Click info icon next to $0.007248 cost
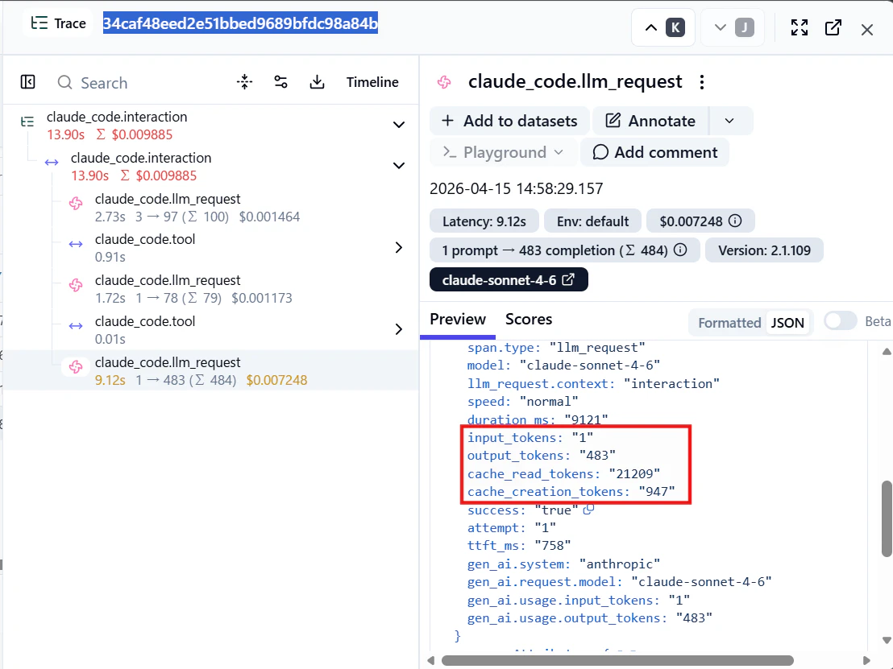893x669 pixels. pyautogui.click(x=735, y=221)
